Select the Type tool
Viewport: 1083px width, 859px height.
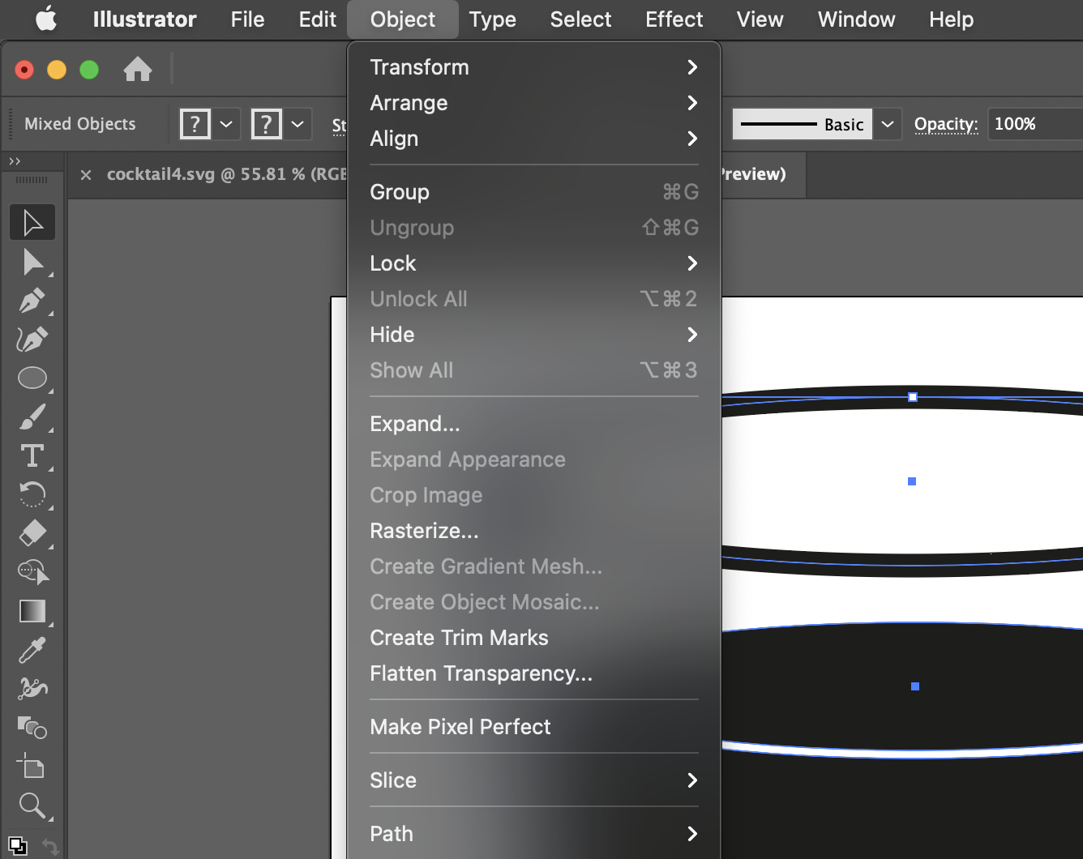(x=32, y=455)
